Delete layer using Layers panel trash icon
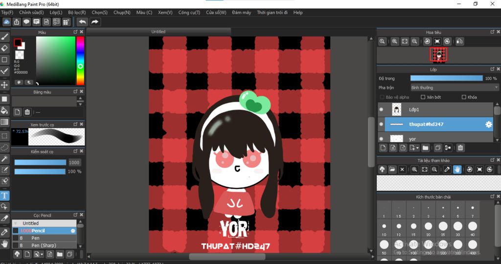The image size is (501, 264). point(460,148)
